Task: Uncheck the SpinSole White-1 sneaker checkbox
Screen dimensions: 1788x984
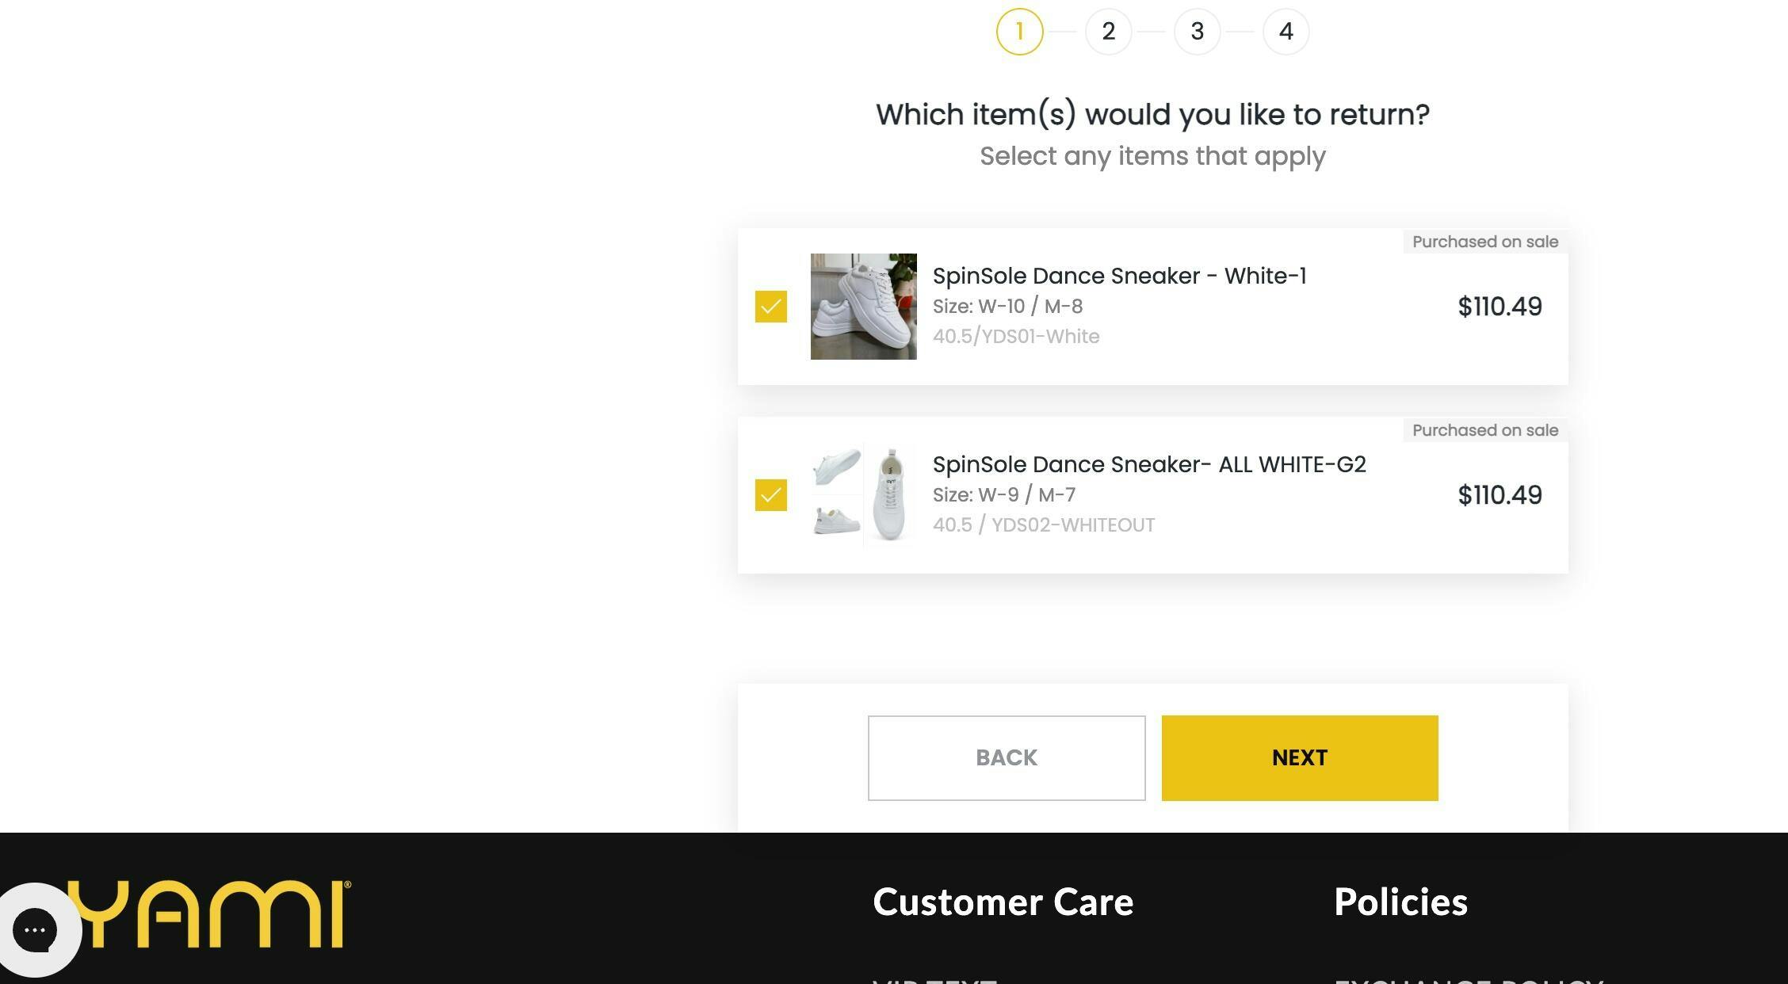Action: coord(770,307)
